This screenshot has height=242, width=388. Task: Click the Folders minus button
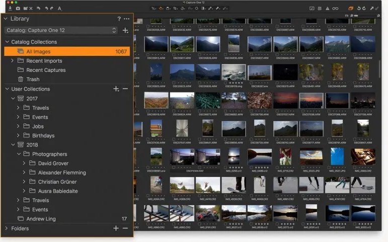coord(125,228)
